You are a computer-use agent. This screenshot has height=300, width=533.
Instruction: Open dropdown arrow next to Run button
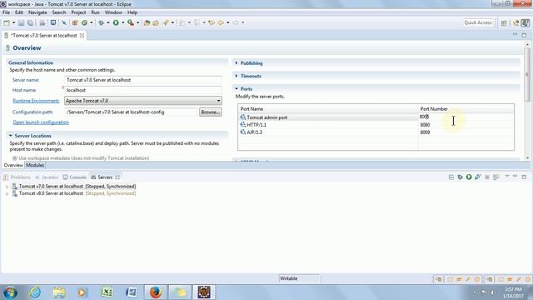(122, 22)
